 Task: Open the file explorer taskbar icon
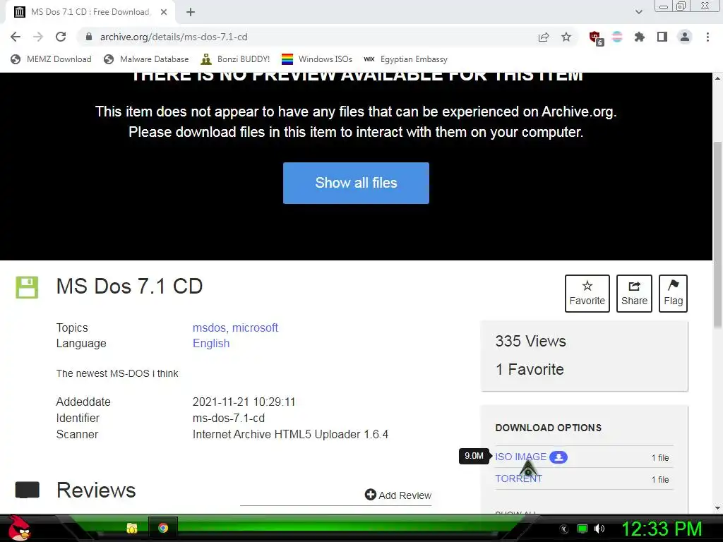click(x=132, y=528)
